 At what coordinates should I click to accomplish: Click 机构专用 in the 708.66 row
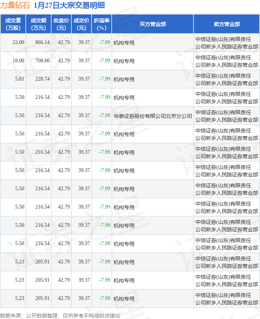point(124,61)
